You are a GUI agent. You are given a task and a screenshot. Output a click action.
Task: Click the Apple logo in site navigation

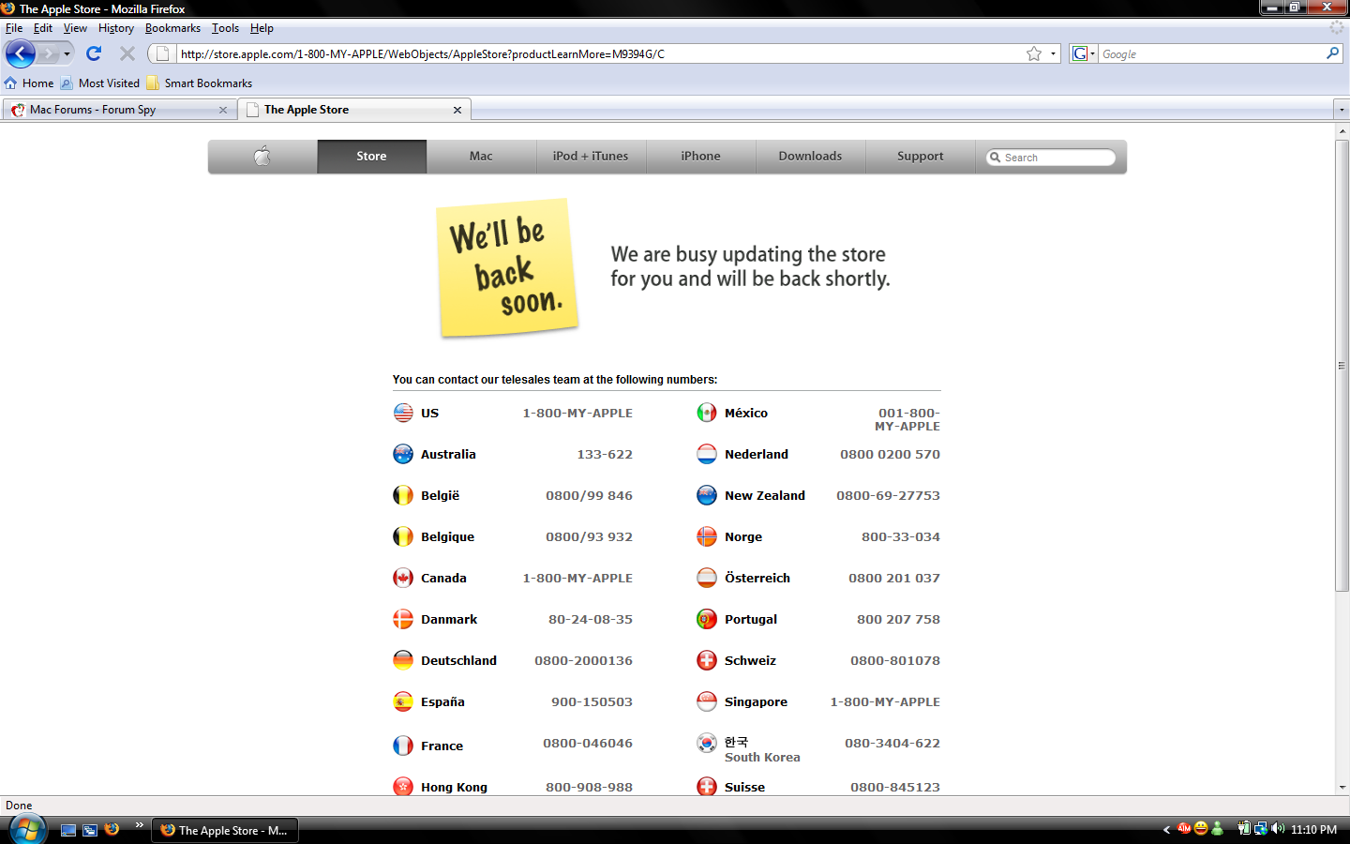pos(262,156)
